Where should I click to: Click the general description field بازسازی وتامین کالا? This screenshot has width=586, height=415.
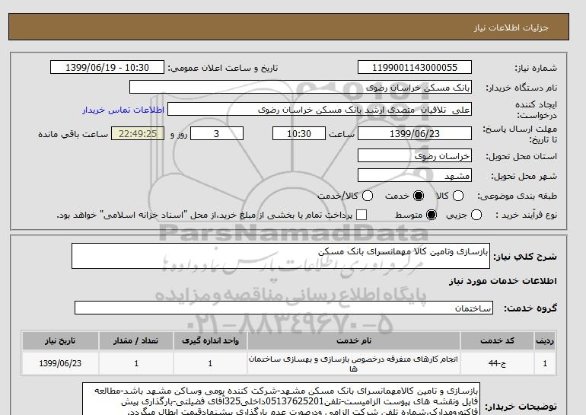click(x=281, y=256)
